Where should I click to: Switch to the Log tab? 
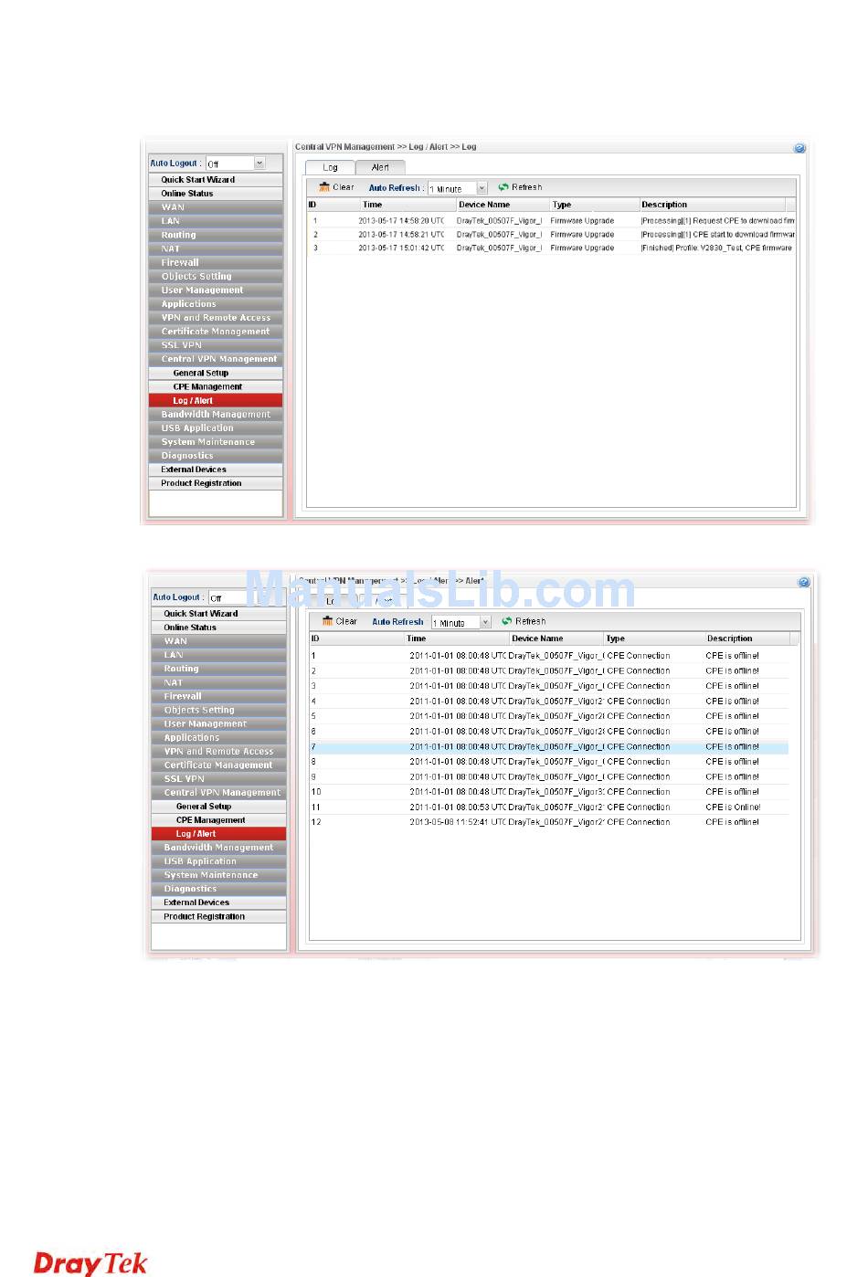pos(330,167)
